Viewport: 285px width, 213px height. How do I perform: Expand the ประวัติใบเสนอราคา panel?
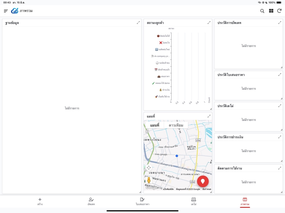point(279,75)
